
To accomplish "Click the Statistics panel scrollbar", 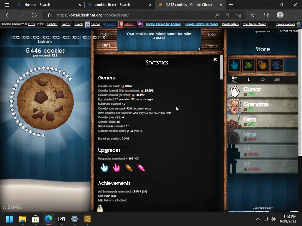I will point(221,67).
